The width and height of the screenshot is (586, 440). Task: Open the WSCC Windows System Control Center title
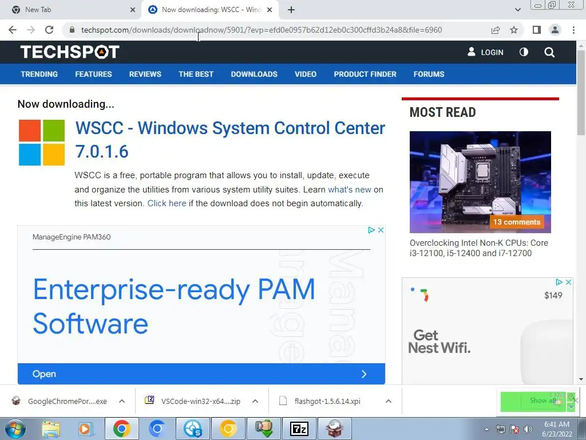tap(230, 140)
